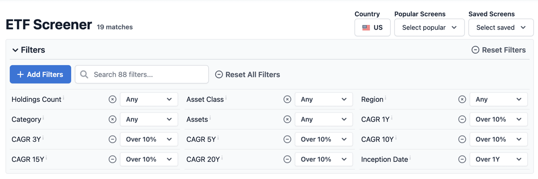Open the Select popular screens dropdown
This screenshot has height=179, width=538.
(429, 27)
